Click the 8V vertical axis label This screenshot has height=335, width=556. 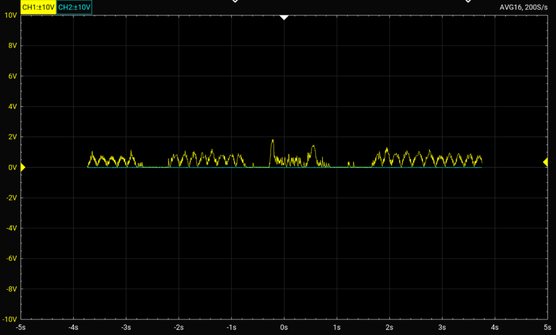[x=12, y=45]
